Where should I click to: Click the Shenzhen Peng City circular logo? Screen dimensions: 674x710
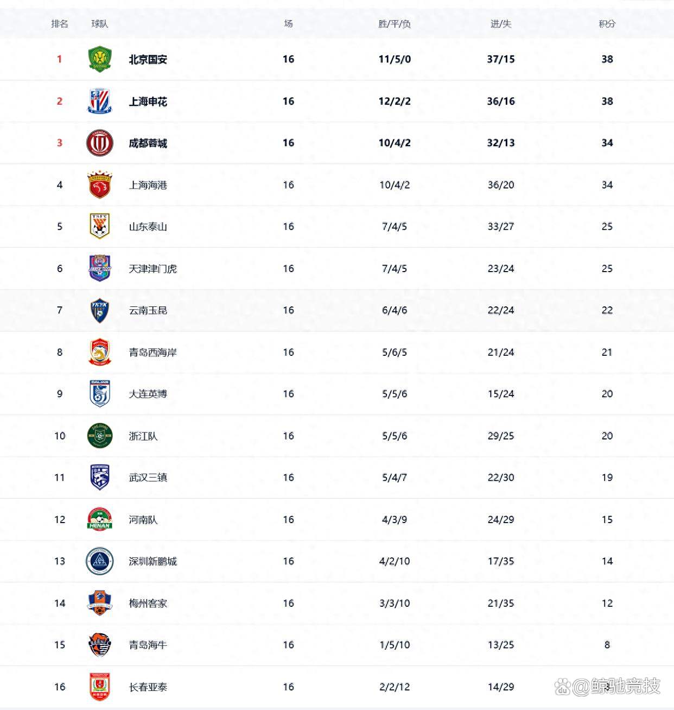[100, 561]
